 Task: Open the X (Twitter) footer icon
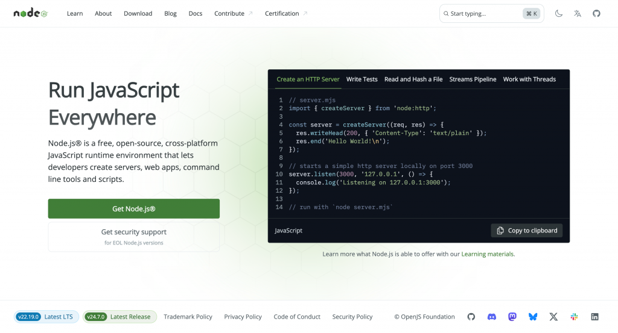(553, 317)
